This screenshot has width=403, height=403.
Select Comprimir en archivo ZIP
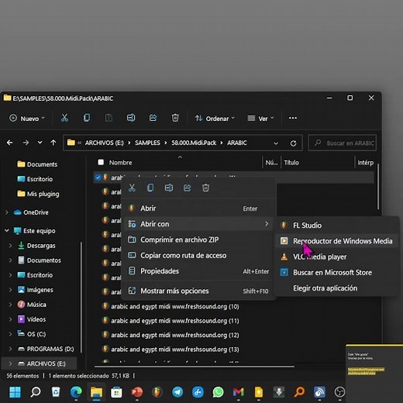198,239
